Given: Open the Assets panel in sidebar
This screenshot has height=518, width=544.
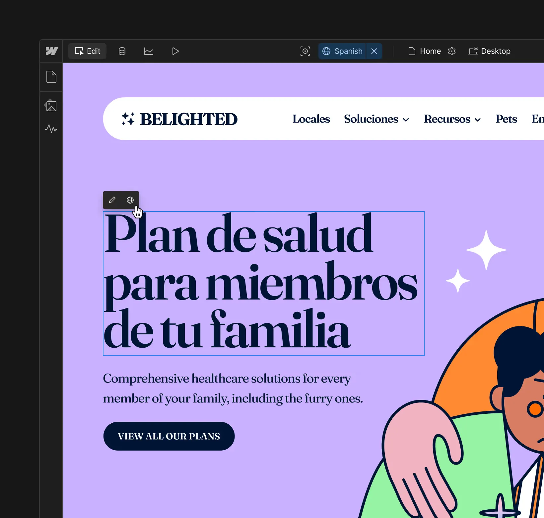Looking at the screenshot, I should (51, 106).
